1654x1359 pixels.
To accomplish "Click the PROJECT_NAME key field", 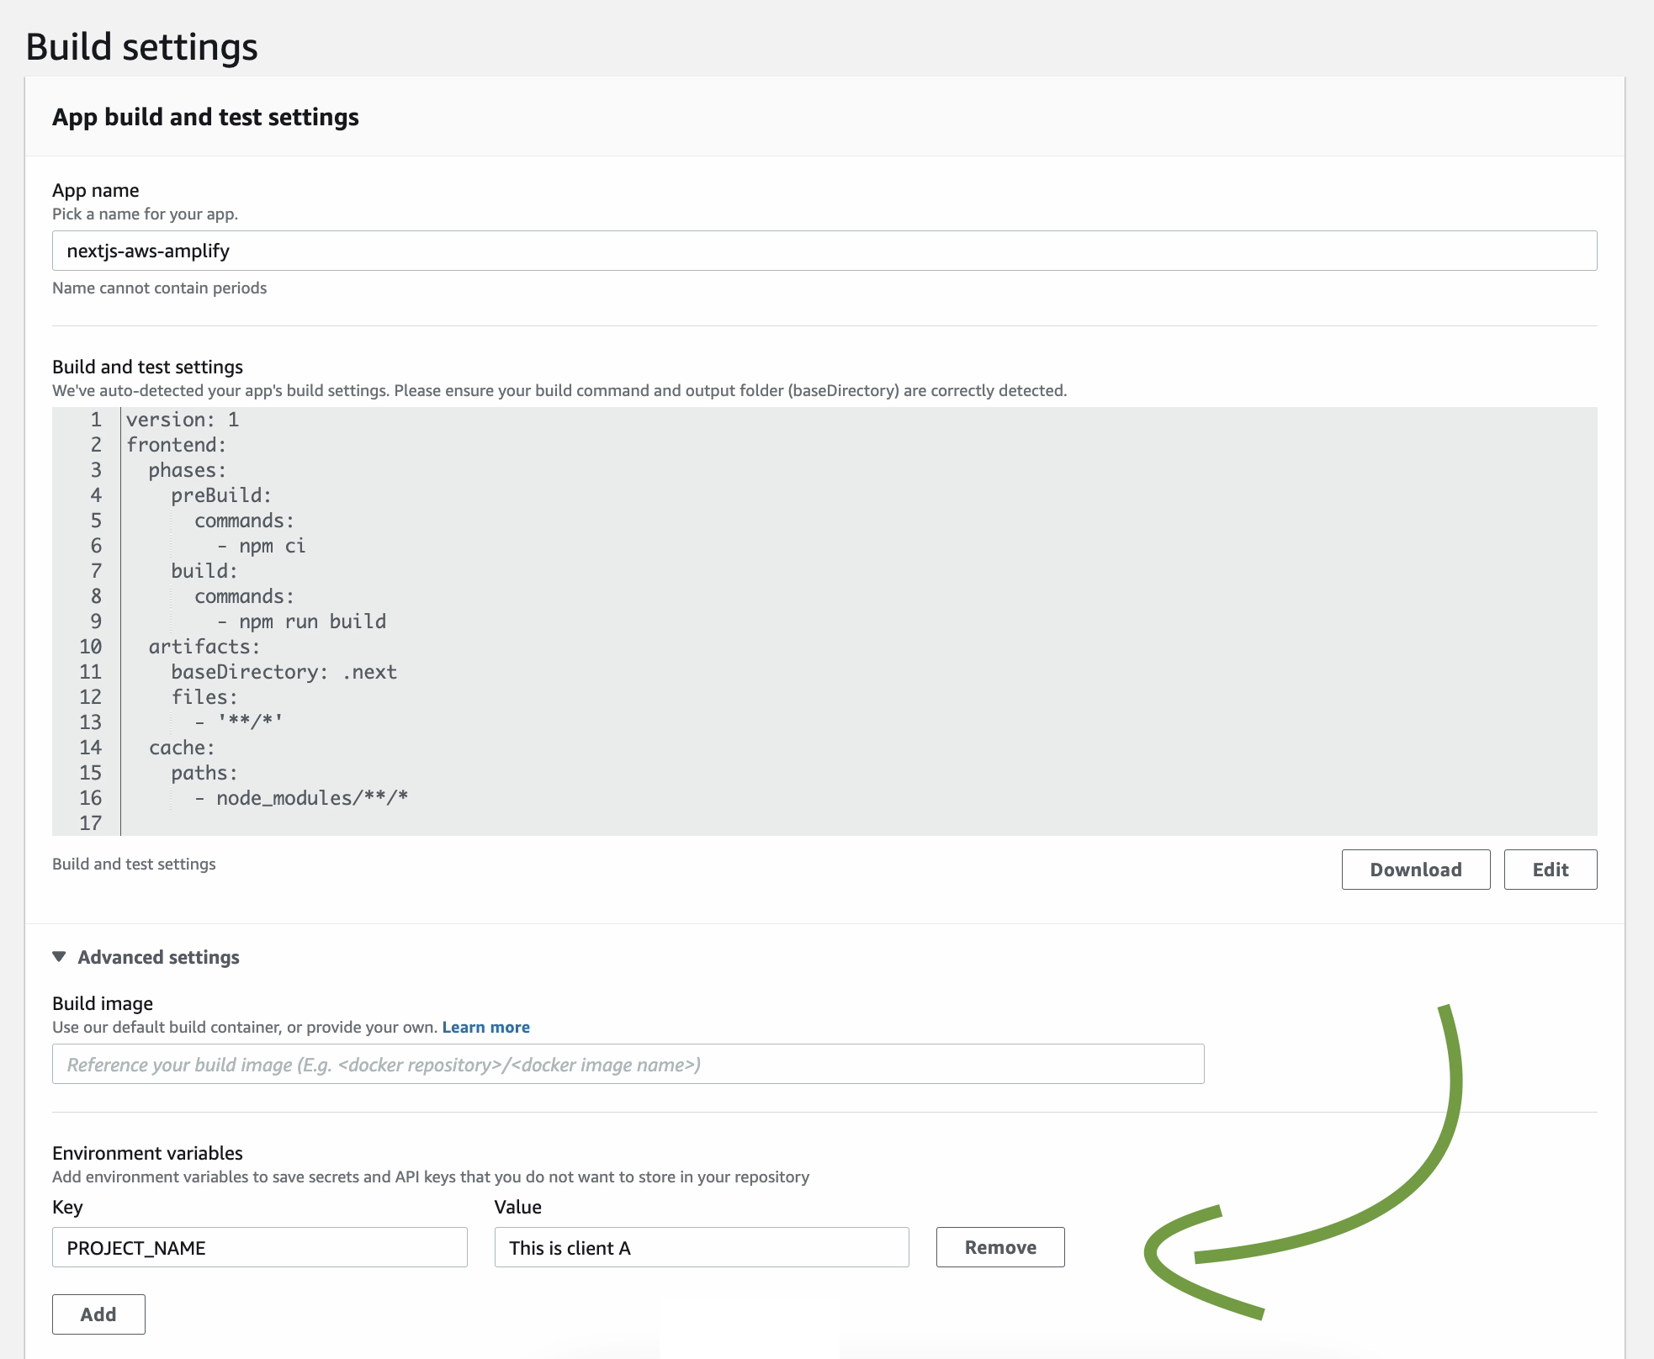I will [259, 1248].
